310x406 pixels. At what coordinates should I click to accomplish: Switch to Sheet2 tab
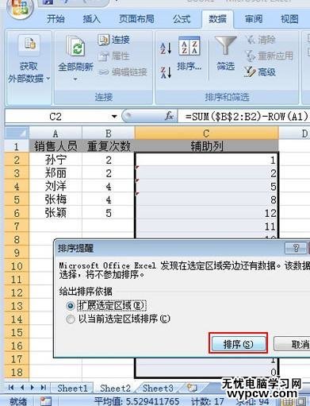click(115, 389)
